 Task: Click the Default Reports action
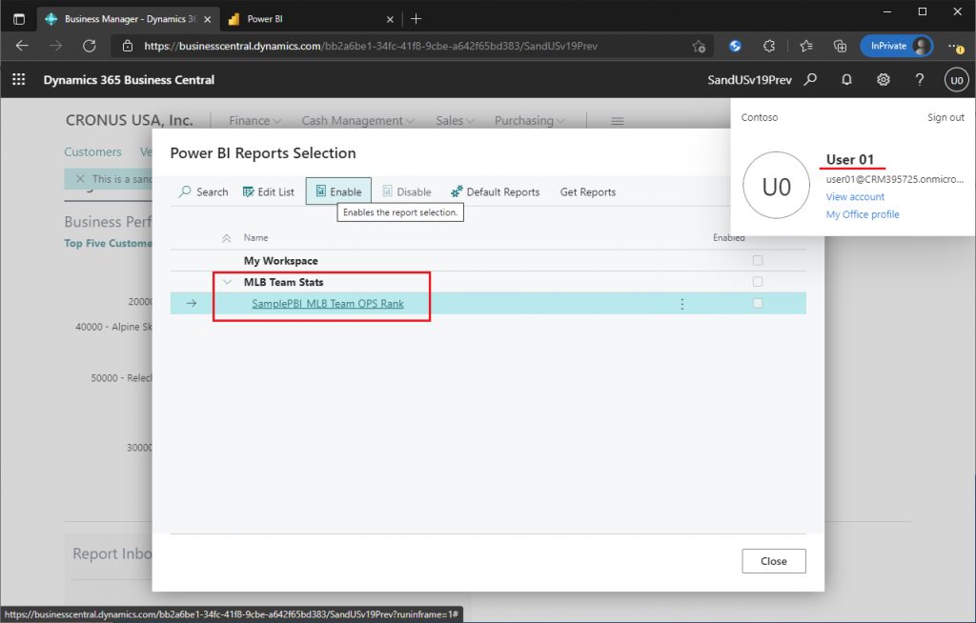(495, 191)
